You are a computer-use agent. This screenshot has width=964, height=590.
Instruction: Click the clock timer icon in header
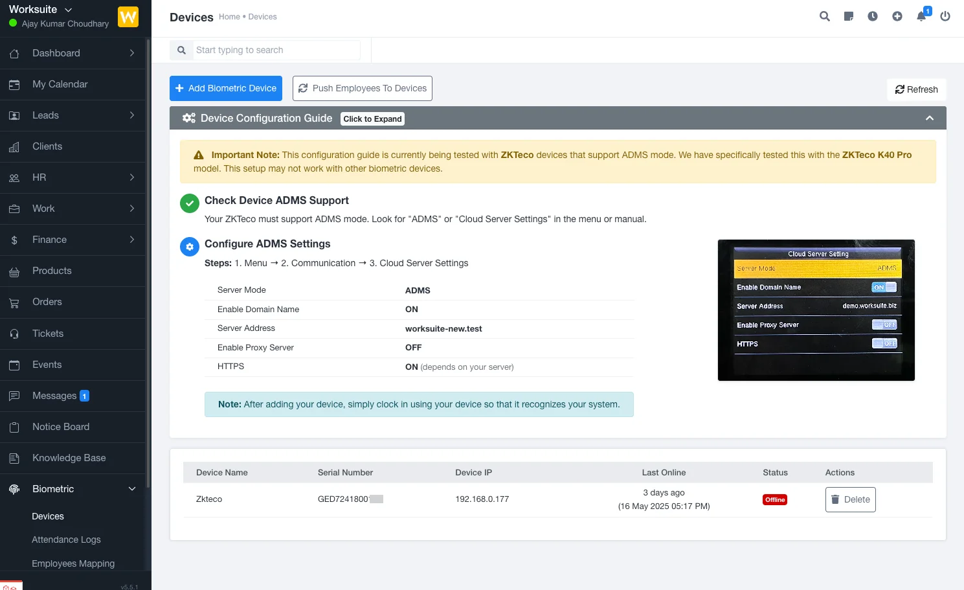873,16
